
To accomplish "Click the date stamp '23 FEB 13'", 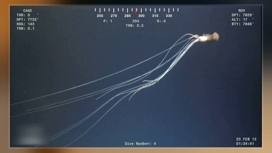I will (246, 139).
